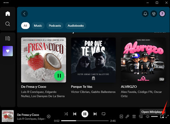Skip to previous track
Image resolution: width=170 pixels, height=124 pixels.
pos(75,114)
